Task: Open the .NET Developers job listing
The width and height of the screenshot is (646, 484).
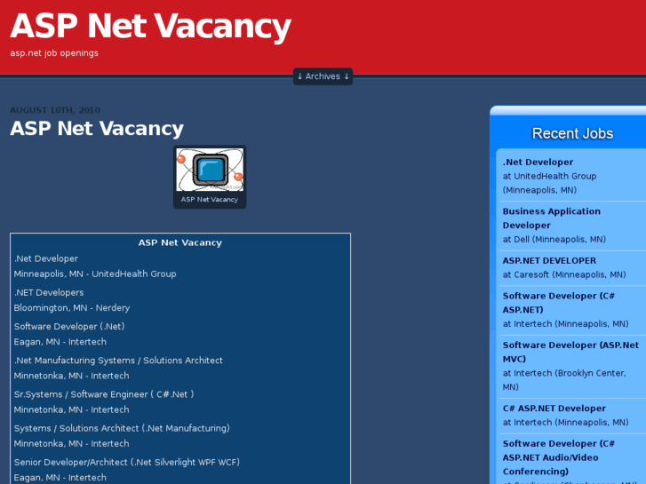Action: 49,292
